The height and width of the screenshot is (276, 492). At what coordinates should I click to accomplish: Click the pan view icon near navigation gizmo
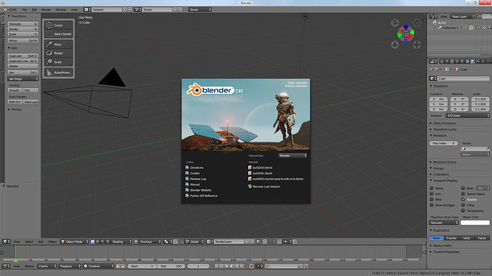[416, 45]
